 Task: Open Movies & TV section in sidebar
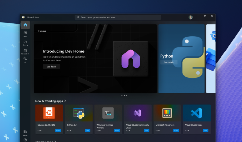pos(25,52)
